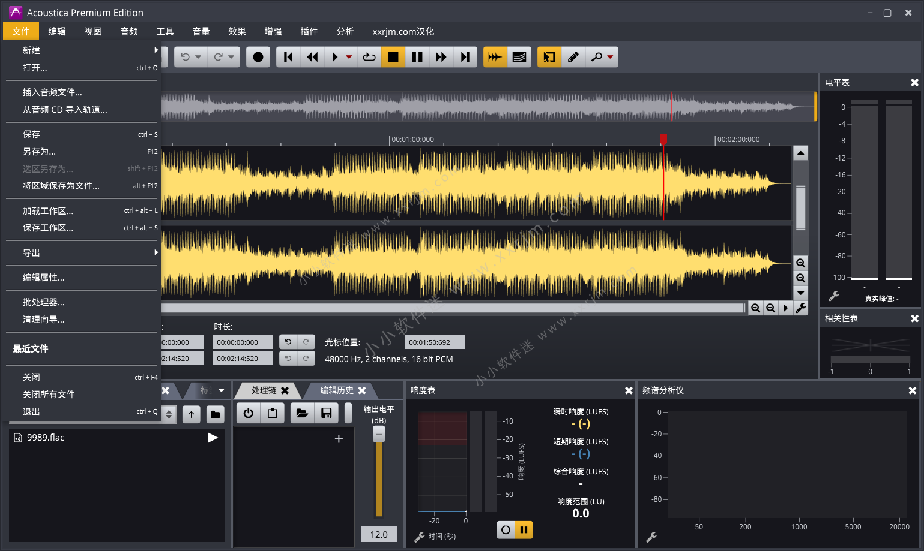Image resolution: width=924 pixels, height=551 pixels.
Task: Click 插入音频文件... menu entry
Action: tap(82, 92)
